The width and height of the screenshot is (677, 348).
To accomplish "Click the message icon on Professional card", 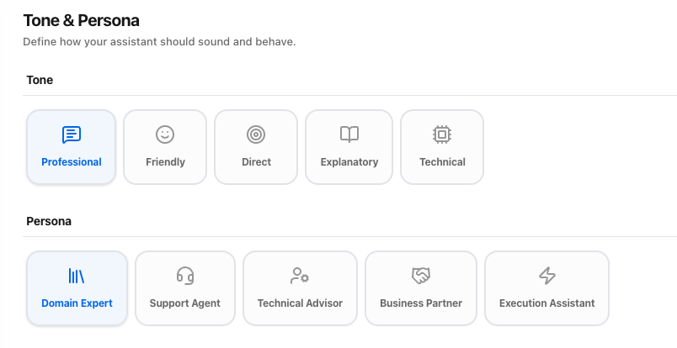I will click(x=72, y=134).
